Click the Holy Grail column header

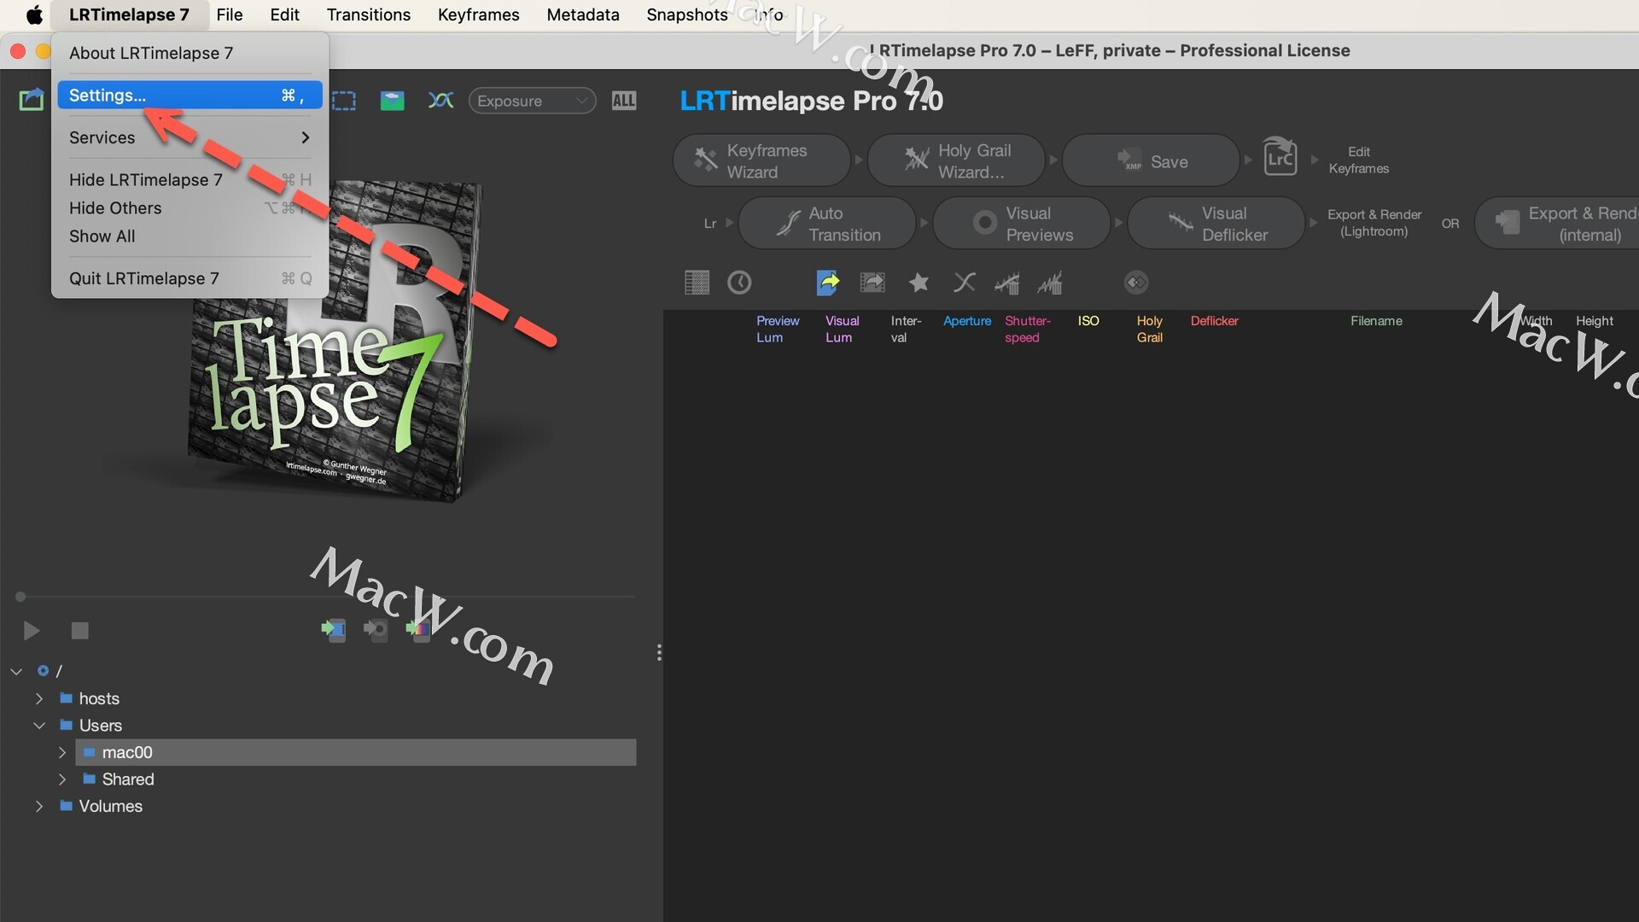[x=1149, y=329]
